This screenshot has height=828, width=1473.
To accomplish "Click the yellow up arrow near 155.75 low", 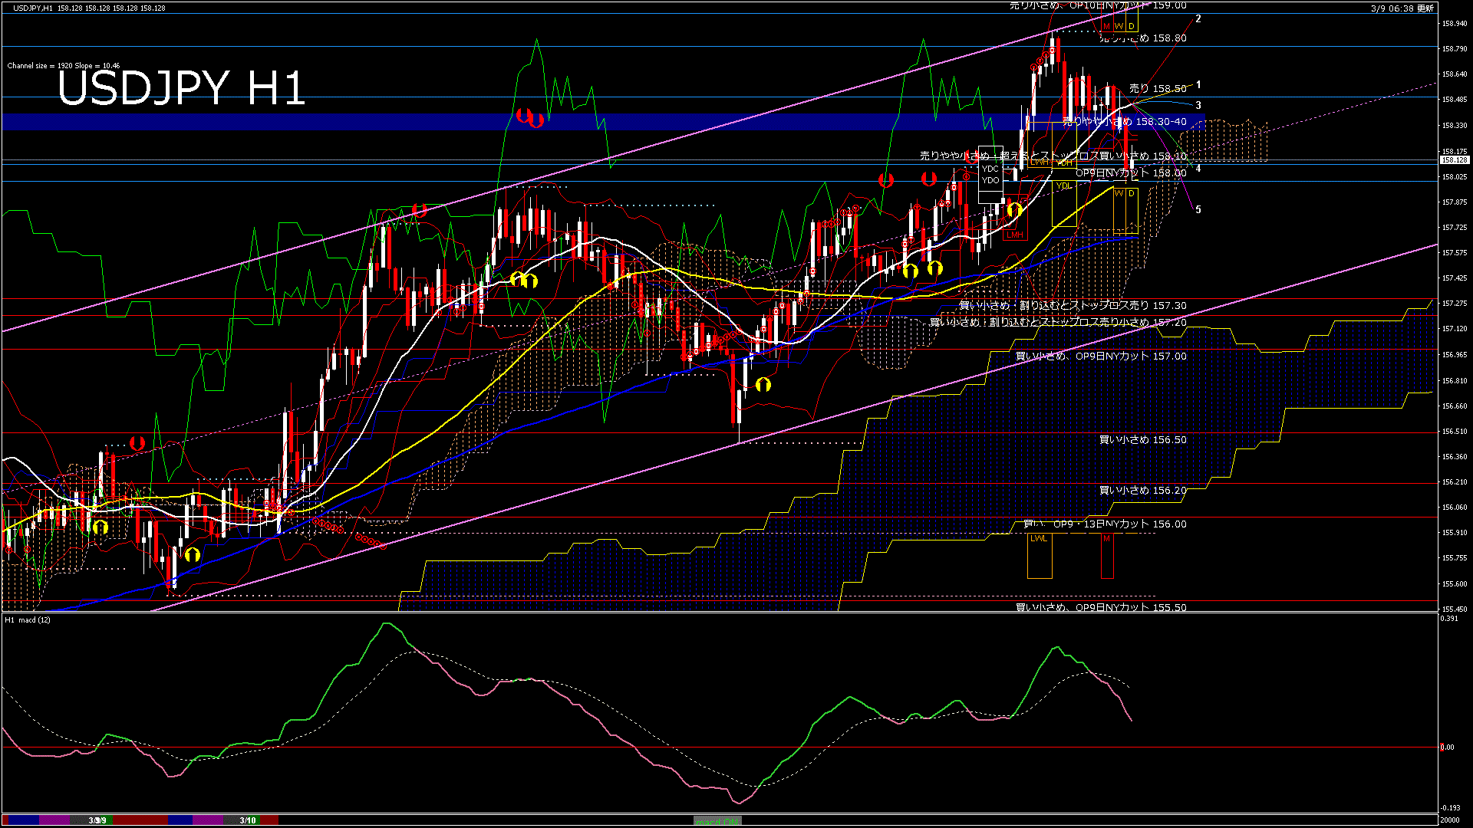I will tap(192, 554).
